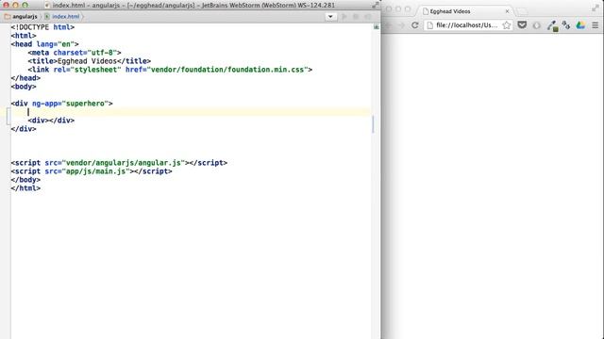Select the index.html breadcrumb
This screenshot has height=339, width=604.
(x=62, y=17)
